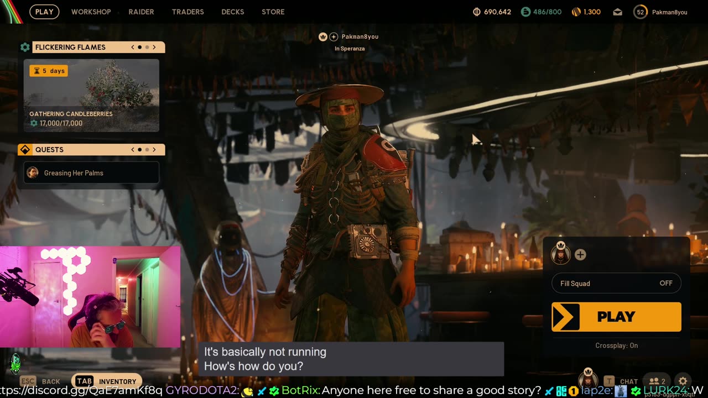Open the CHAT button
The image size is (708, 398).
coord(629,381)
